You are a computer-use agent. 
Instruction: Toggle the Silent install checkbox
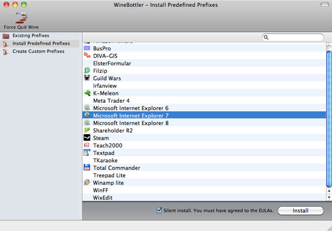pos(159,210)
